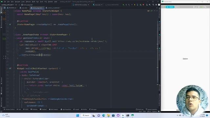
Task: Click the build method gutter override icon
Action: click(x=10, y=69)
